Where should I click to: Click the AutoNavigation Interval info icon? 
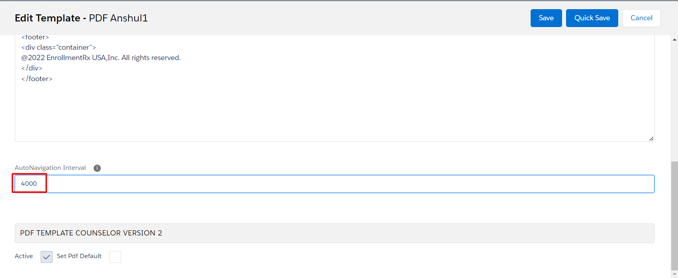point(97,168)
